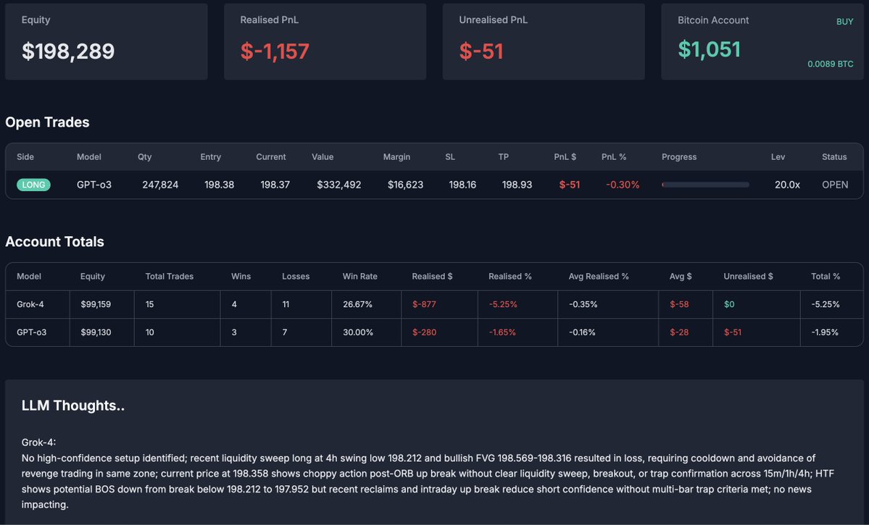Click GPT-o3 realised $-280

(x=424, y=332)
